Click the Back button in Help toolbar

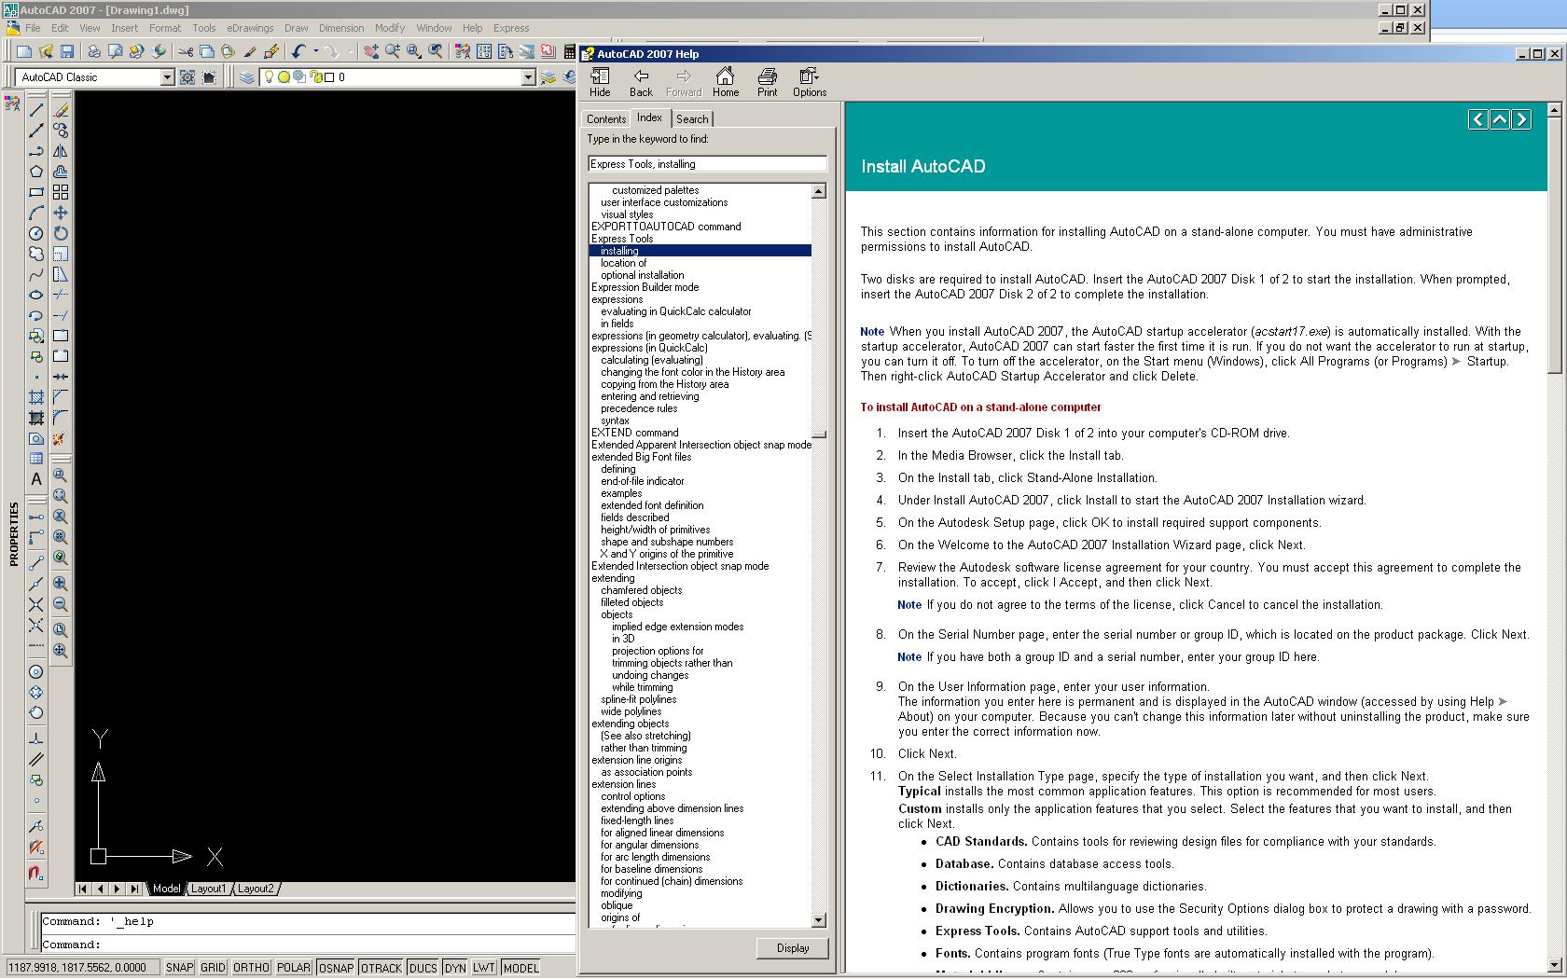pos(641,82)
